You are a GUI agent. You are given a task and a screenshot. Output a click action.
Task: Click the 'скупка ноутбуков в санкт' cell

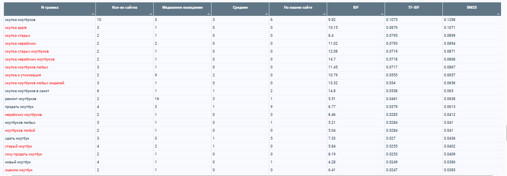point(27,91)
